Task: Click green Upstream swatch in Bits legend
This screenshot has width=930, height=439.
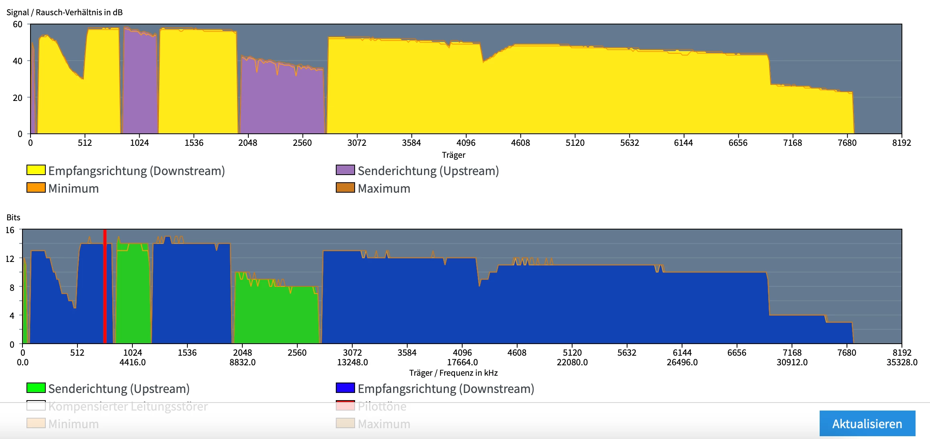Action: tap(36, 388)
